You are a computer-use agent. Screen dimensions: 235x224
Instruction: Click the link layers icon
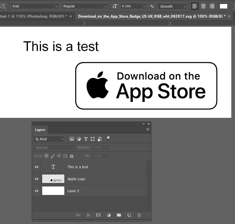(78, 215)
